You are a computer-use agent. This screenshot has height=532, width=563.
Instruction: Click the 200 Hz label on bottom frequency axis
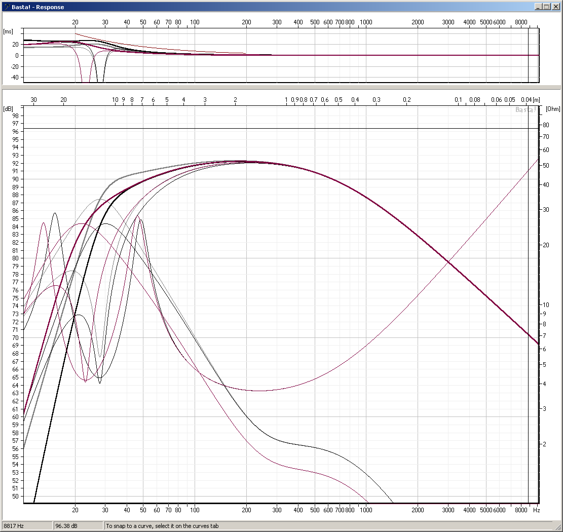coord(246,510)
